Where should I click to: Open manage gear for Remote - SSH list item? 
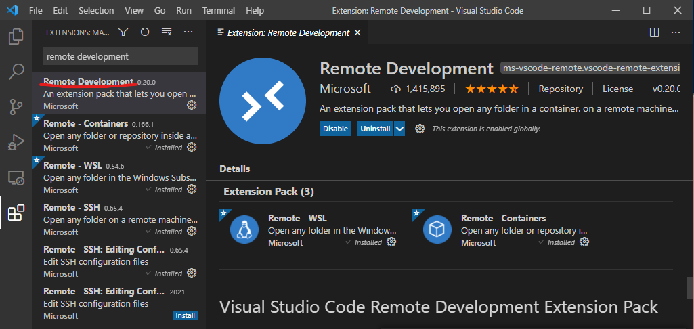pos(192,231)
